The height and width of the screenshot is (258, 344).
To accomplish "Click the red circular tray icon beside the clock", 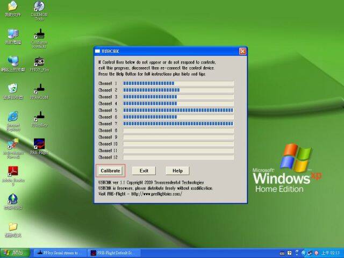I will point(317,253).
